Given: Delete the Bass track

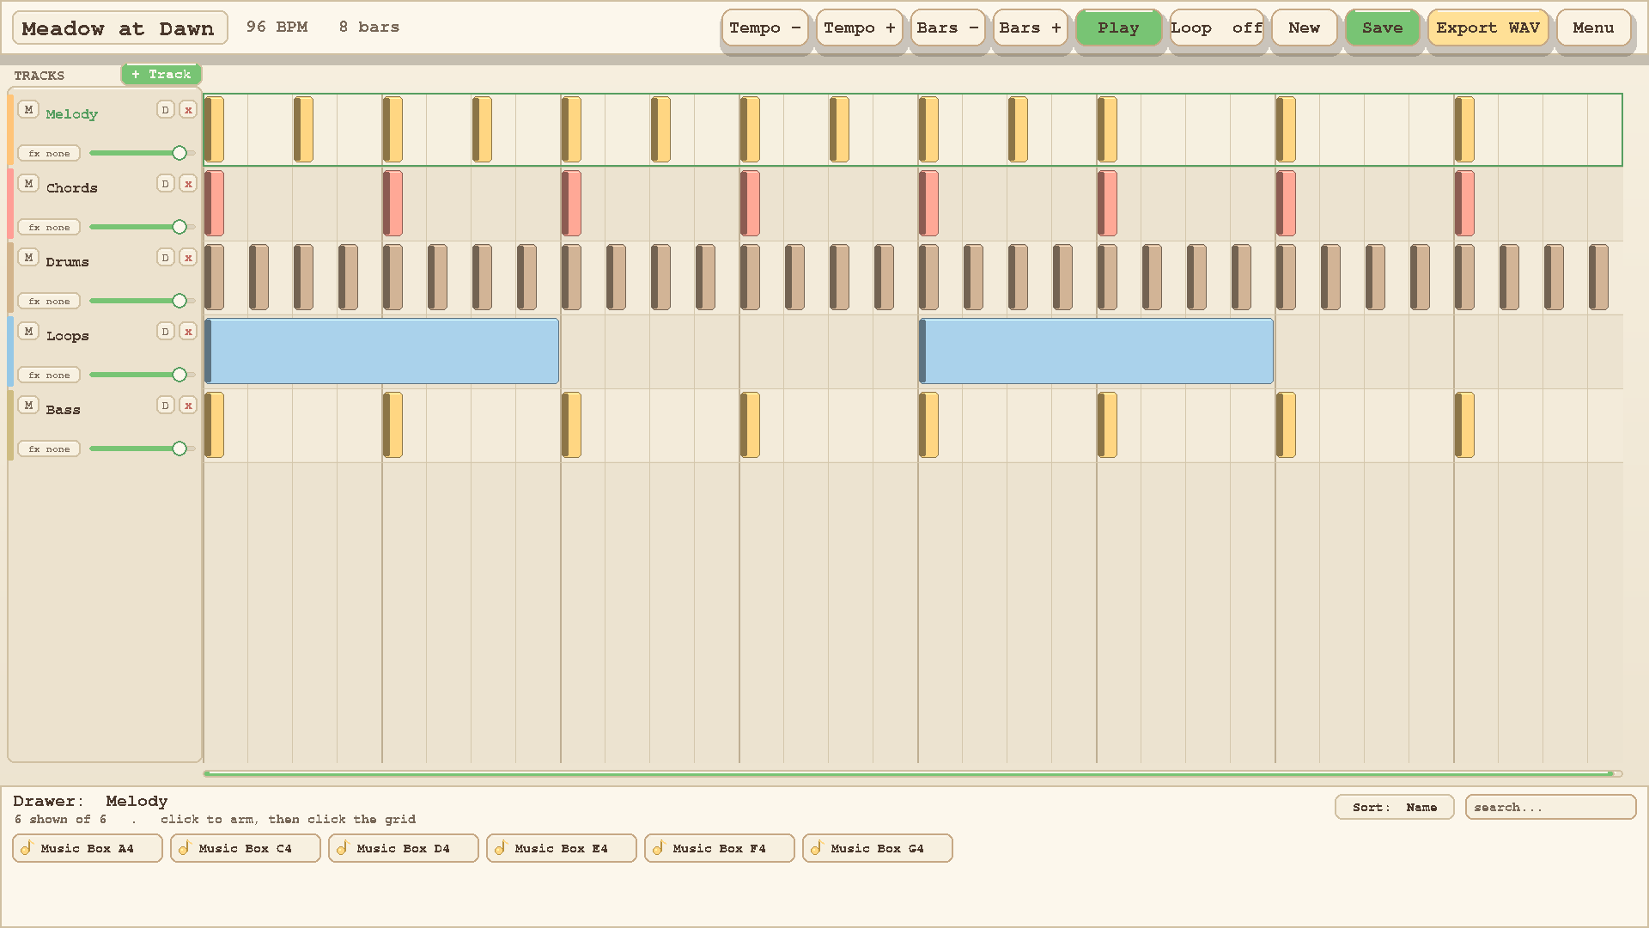Looking at the screenshot, I should click(188, 406).
